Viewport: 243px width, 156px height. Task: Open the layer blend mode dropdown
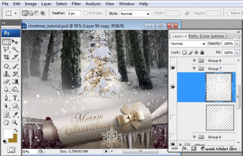coord(188,44)
